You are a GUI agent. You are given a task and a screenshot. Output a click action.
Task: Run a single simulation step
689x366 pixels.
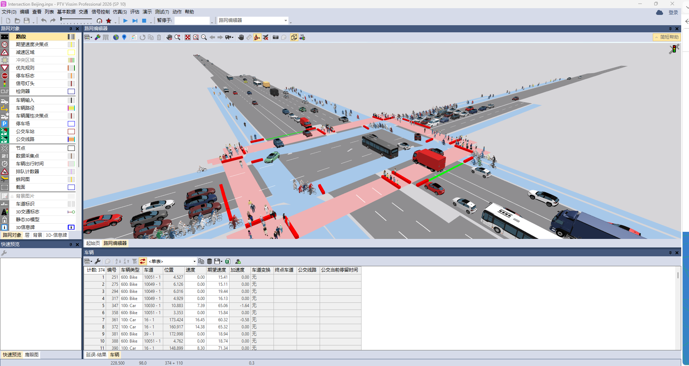[135, 21]
